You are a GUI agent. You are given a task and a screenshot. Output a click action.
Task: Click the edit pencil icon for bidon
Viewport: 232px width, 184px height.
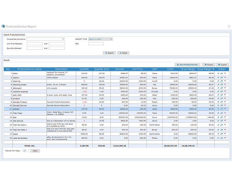218,73
